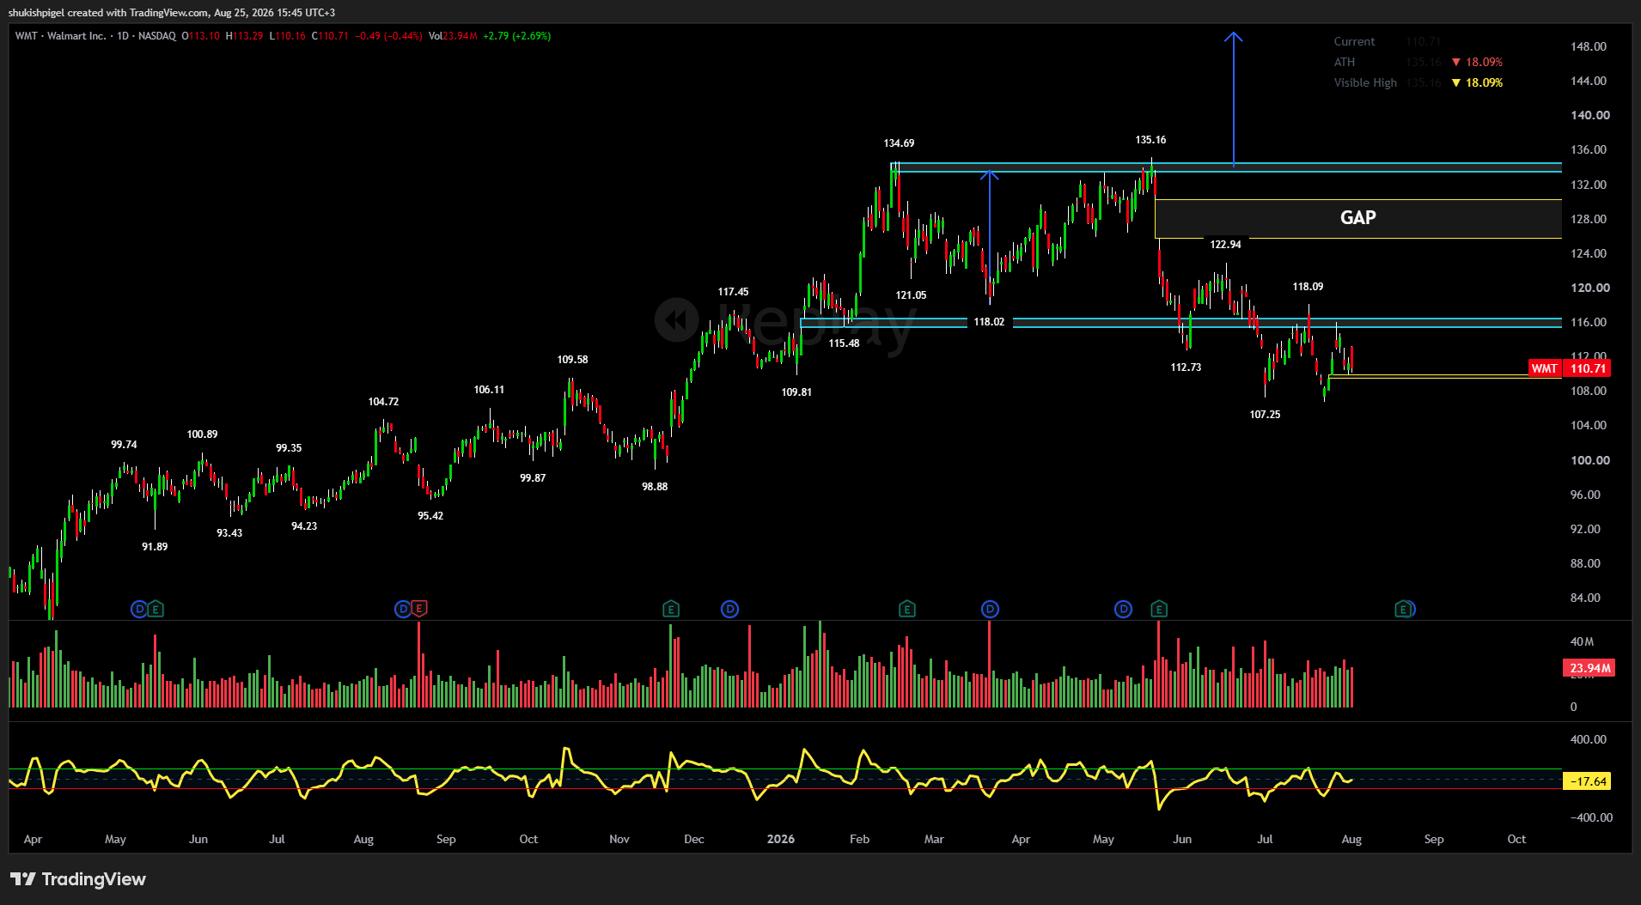Click the TradingView logo at the bottom
1641x905 pixels.
pos(78,879)
